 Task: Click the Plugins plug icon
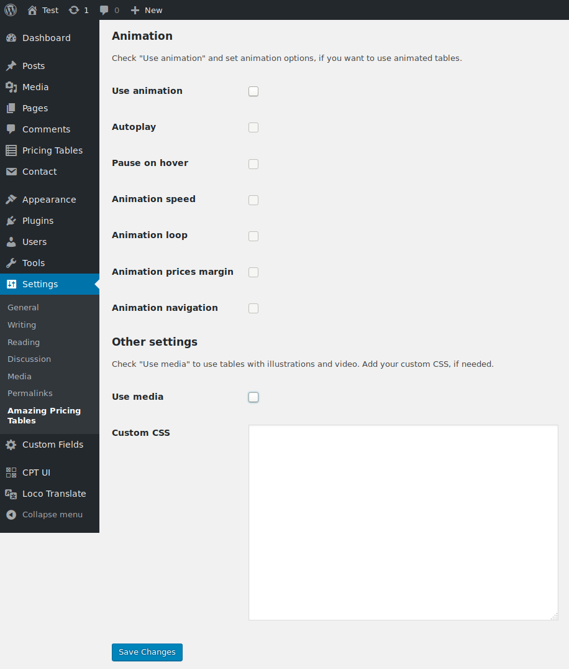click(12, 221)
